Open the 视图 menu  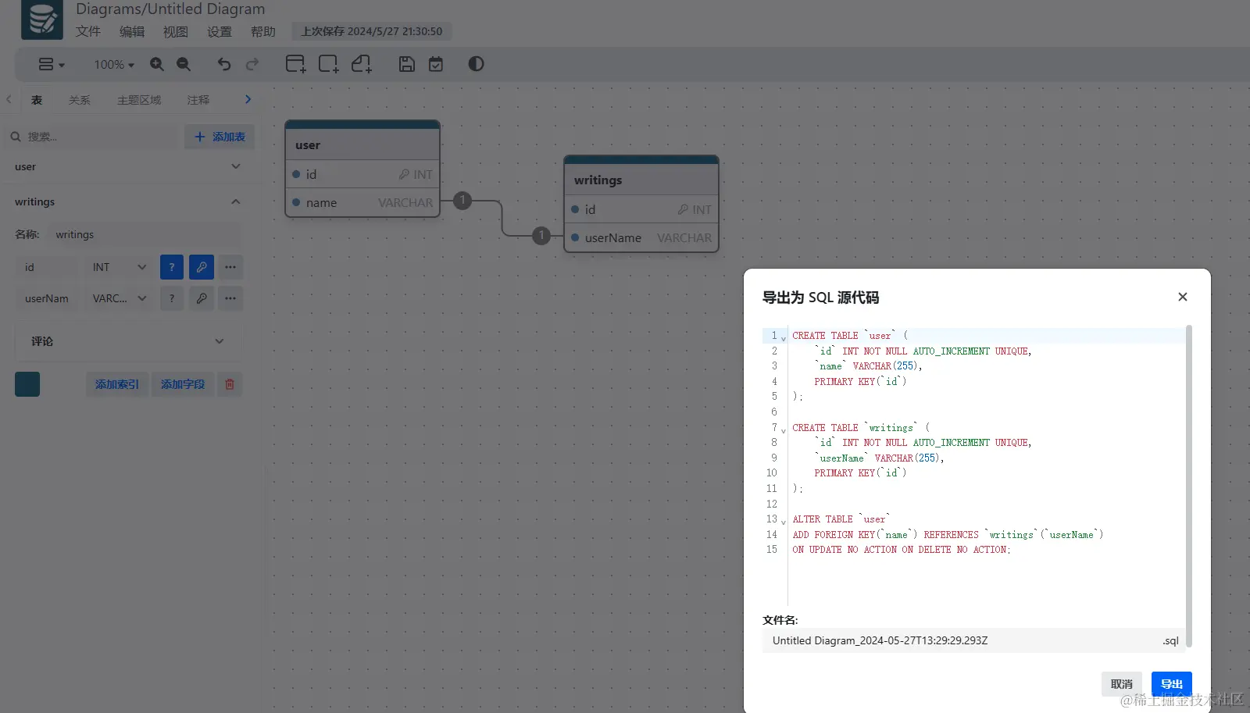point(176,31)
